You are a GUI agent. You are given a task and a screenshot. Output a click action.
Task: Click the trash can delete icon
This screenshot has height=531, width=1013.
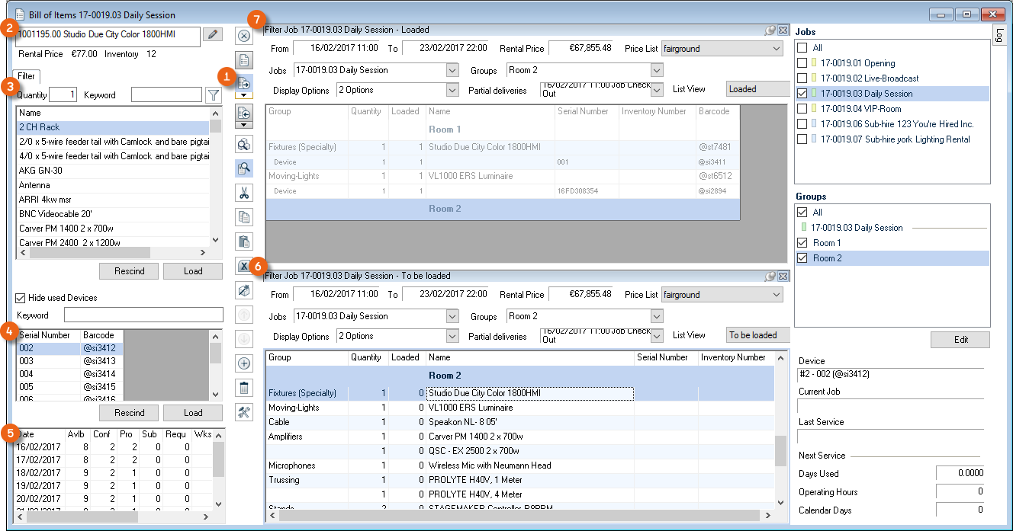[244, 388]
